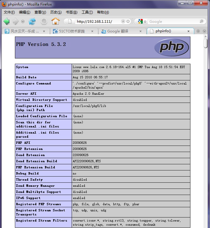Screen dimensions: 210x228
Task: Click the page icon in address bar
Action: coord(70,22)
